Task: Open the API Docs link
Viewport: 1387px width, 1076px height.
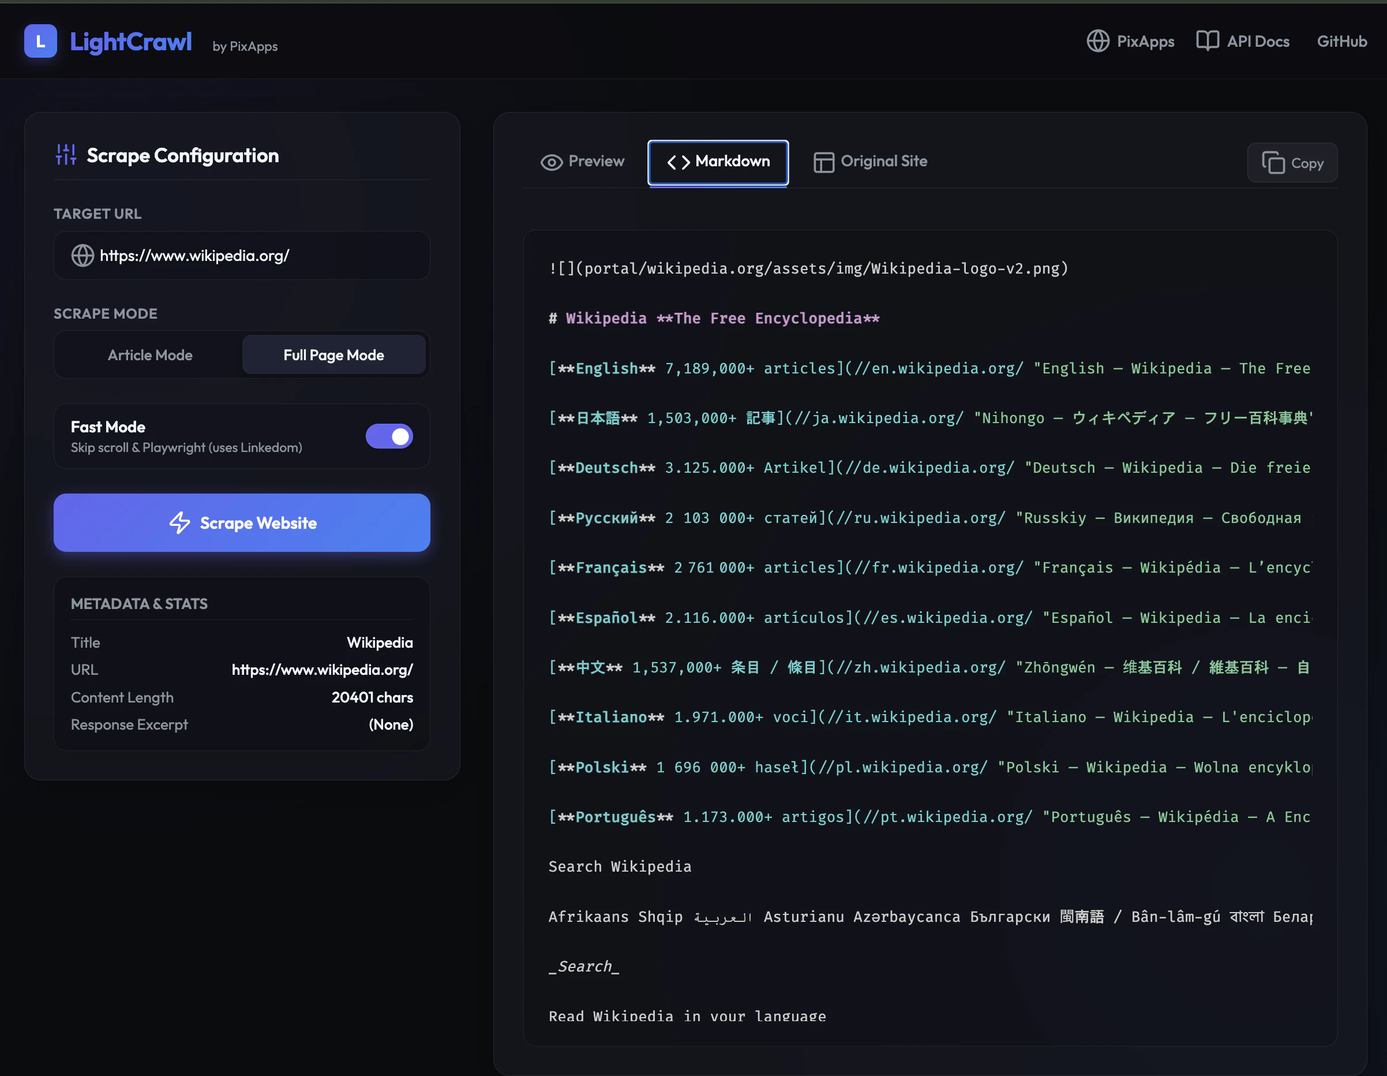Action: click(x=1243, y=42)
